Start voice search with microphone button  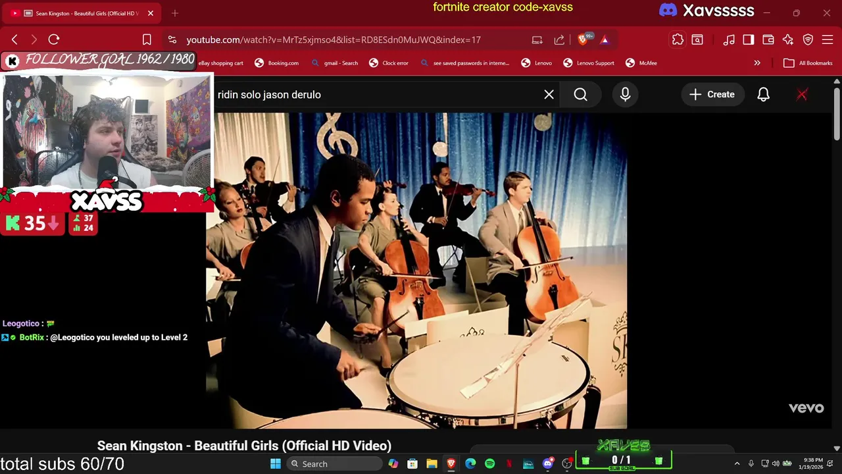point(625,95)
